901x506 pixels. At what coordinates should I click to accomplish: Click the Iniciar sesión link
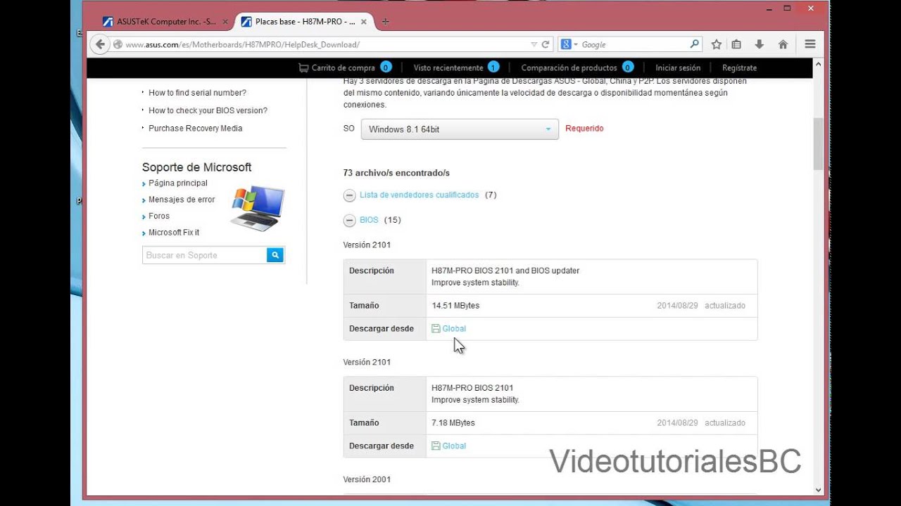pos(677,67)
